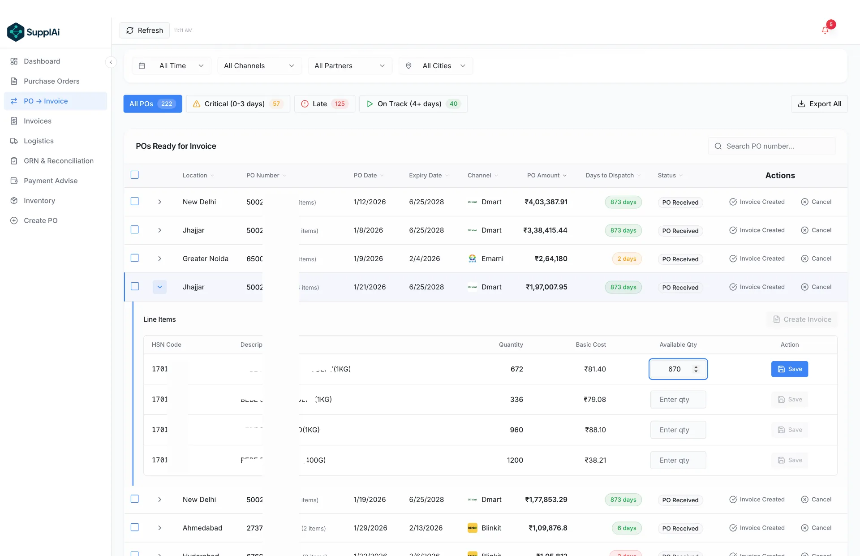Check the Ahmedabad row checkbox

tap(135, 527)
